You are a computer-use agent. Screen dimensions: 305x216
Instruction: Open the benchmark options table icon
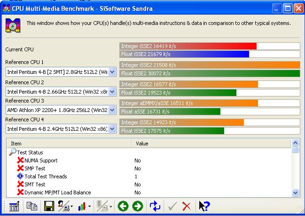pyautogui.click(x=14, y=206)
